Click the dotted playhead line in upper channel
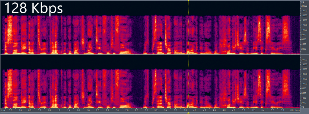This screenshot has width=309, height=114. [189, 27]
